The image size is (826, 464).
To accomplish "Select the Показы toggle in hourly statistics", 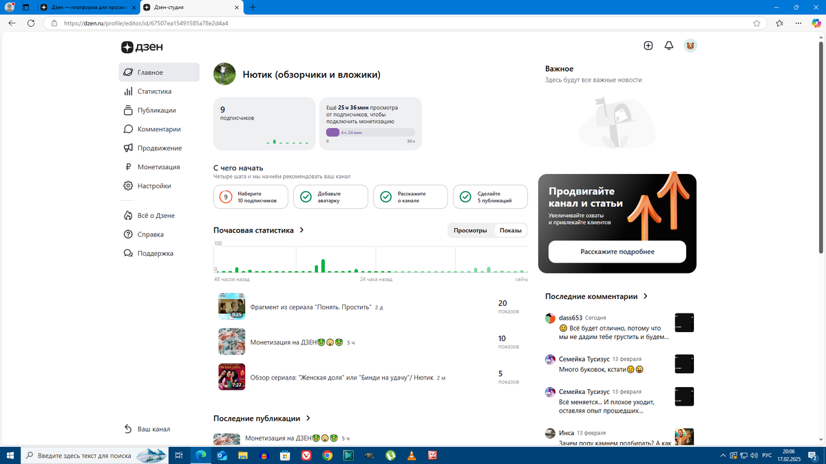I will (x=511, y=230).
